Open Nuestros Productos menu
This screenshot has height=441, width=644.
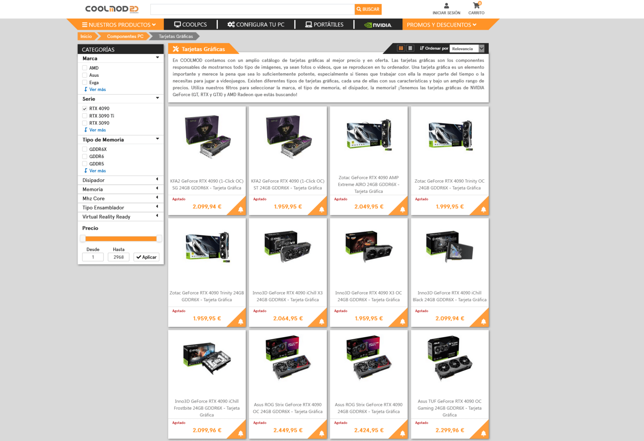coord(119,24)
